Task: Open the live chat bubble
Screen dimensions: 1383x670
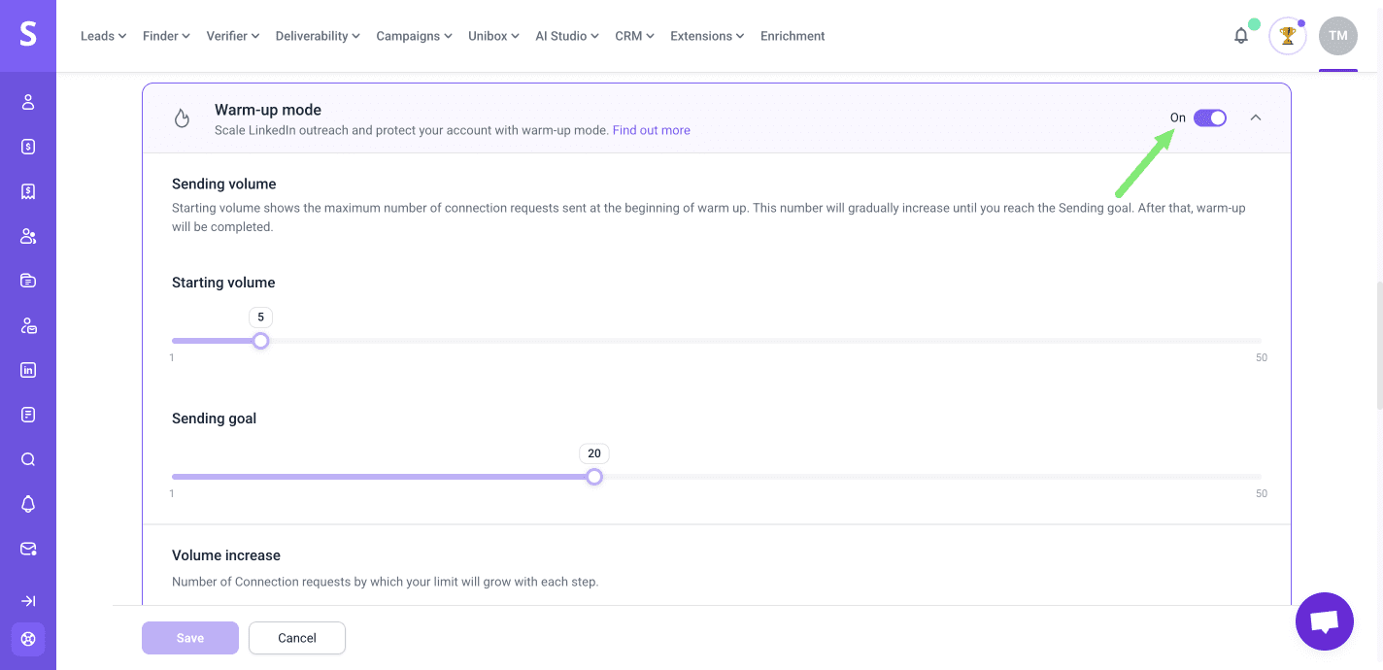Action: (1324, 621)
